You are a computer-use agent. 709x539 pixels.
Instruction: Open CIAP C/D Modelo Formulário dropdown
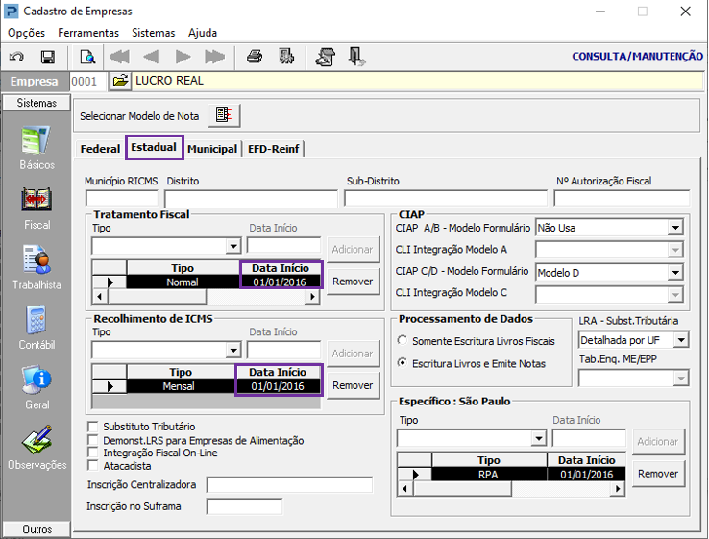675,272
